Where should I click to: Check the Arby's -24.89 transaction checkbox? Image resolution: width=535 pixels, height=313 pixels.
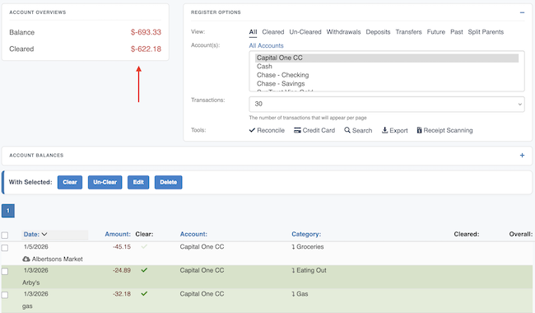coord(5,271)
